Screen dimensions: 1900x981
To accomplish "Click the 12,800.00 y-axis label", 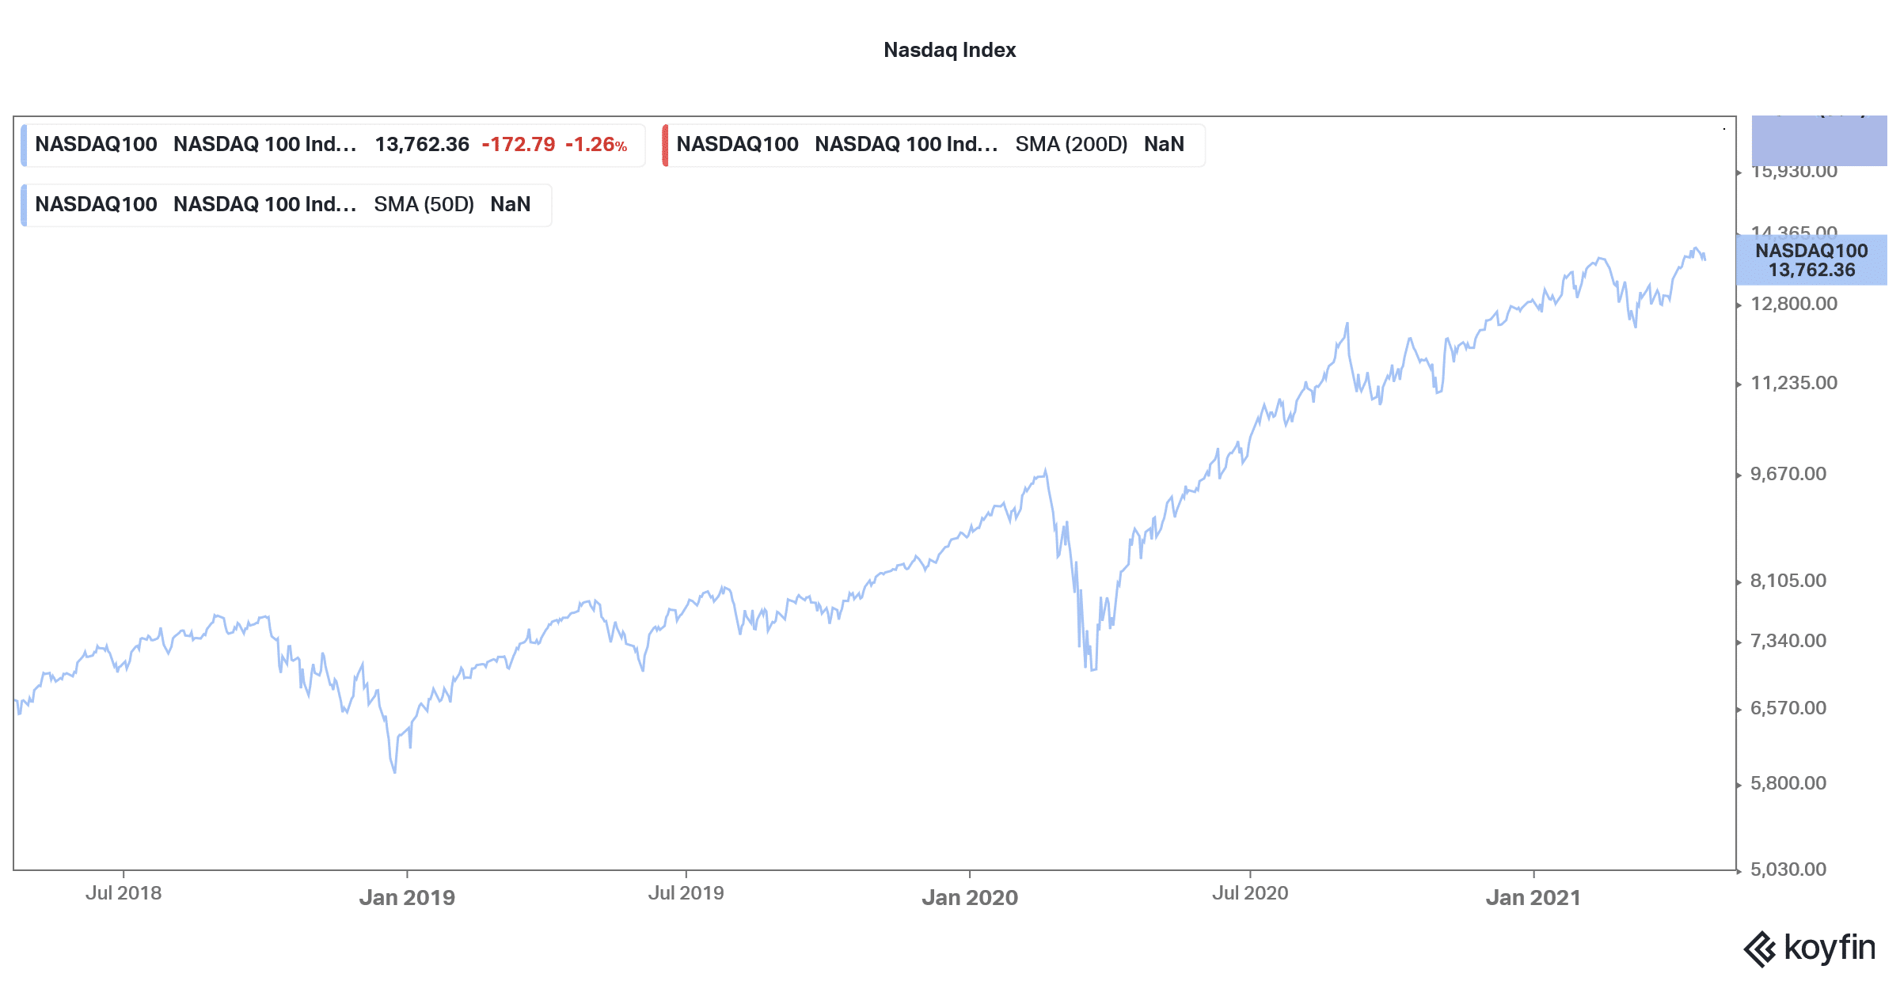I will point(1794,304).
